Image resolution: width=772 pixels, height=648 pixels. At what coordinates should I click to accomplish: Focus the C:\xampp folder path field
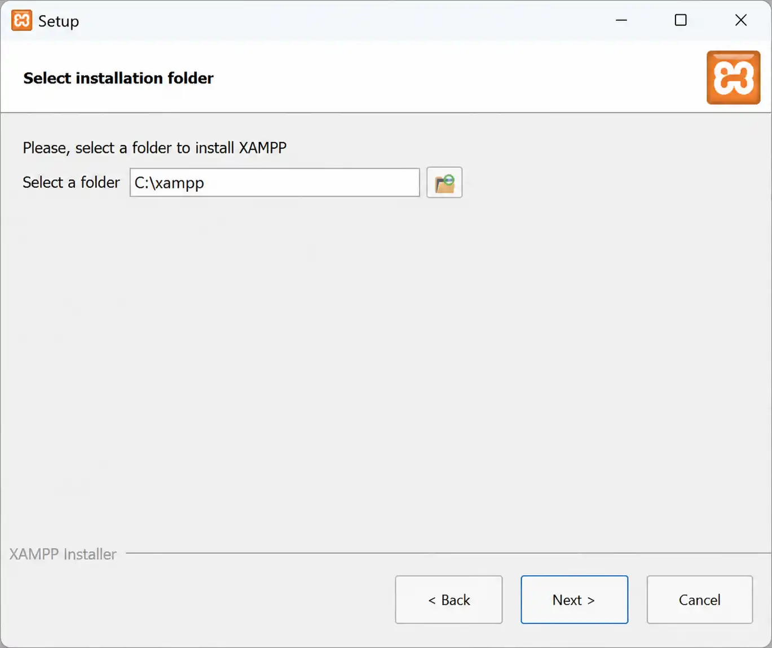tap(275, 183)
